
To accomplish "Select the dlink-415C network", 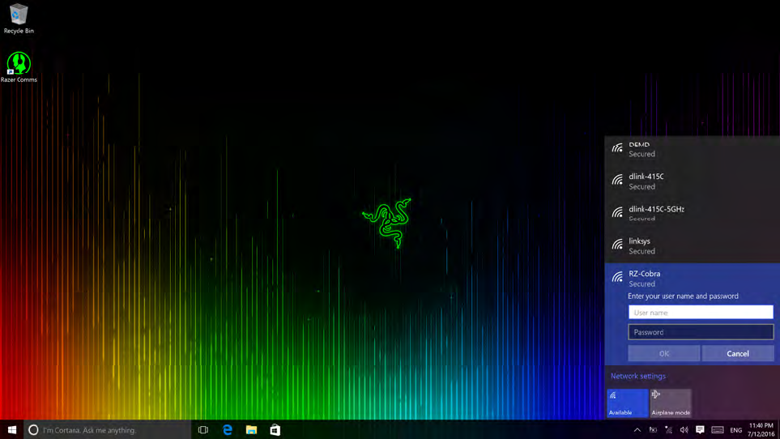I will [692, 181].
